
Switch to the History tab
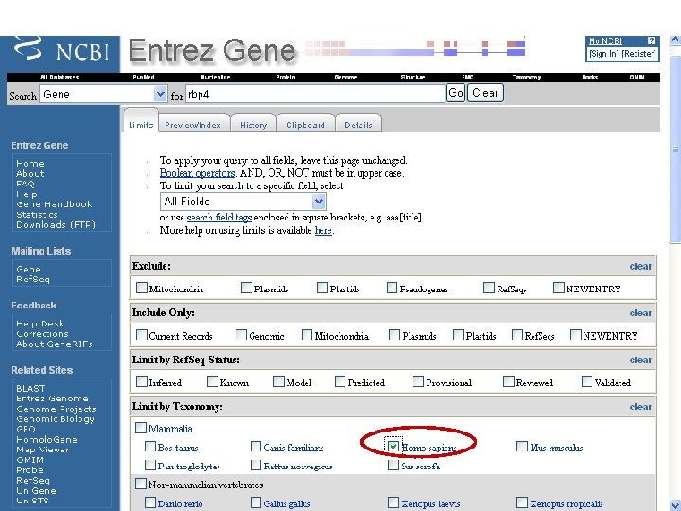point(253,125)
